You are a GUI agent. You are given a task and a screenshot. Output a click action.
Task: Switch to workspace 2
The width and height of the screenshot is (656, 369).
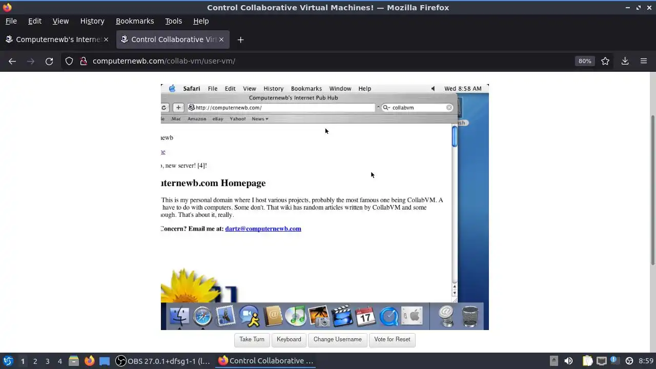(35, 361)
